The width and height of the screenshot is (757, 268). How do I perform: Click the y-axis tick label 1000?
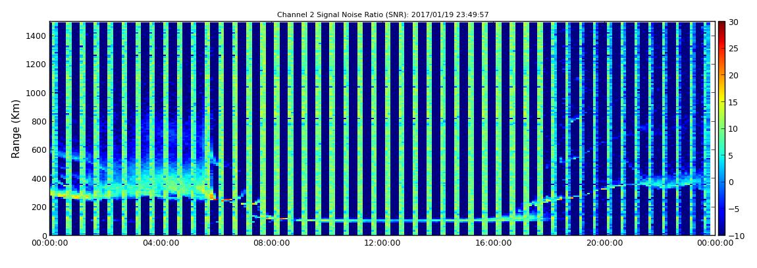(37, 93)
